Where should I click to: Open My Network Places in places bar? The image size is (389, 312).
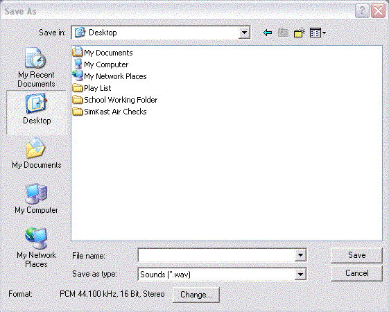click(37, 248)
